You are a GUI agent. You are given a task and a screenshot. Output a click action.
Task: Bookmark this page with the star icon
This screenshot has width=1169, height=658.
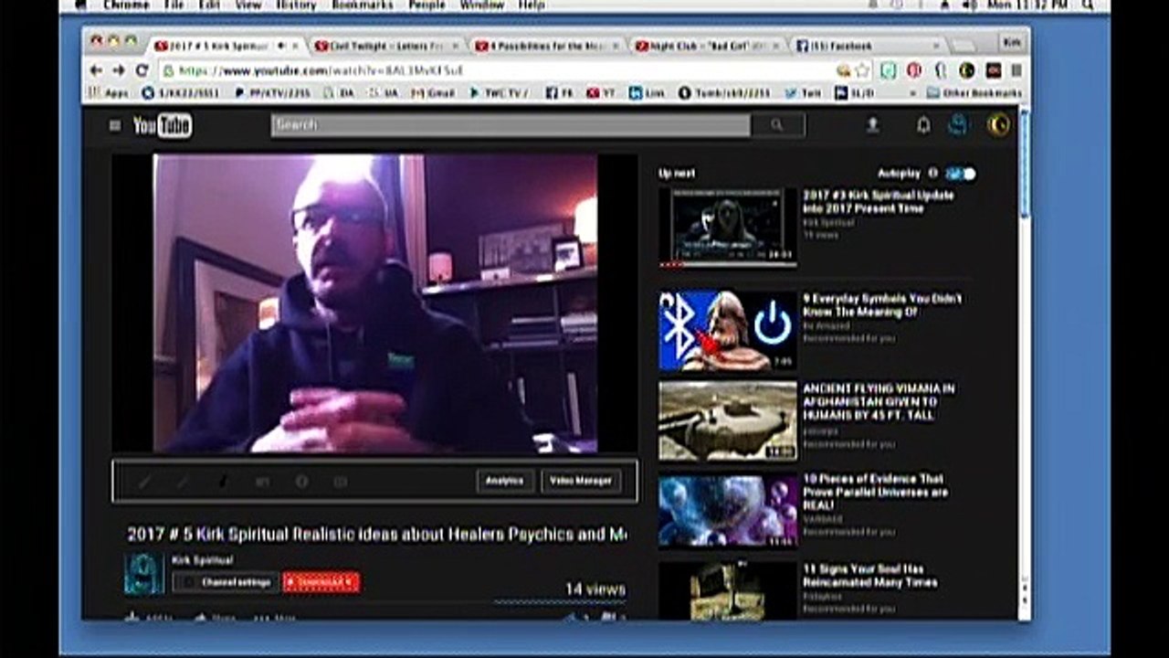862,70
